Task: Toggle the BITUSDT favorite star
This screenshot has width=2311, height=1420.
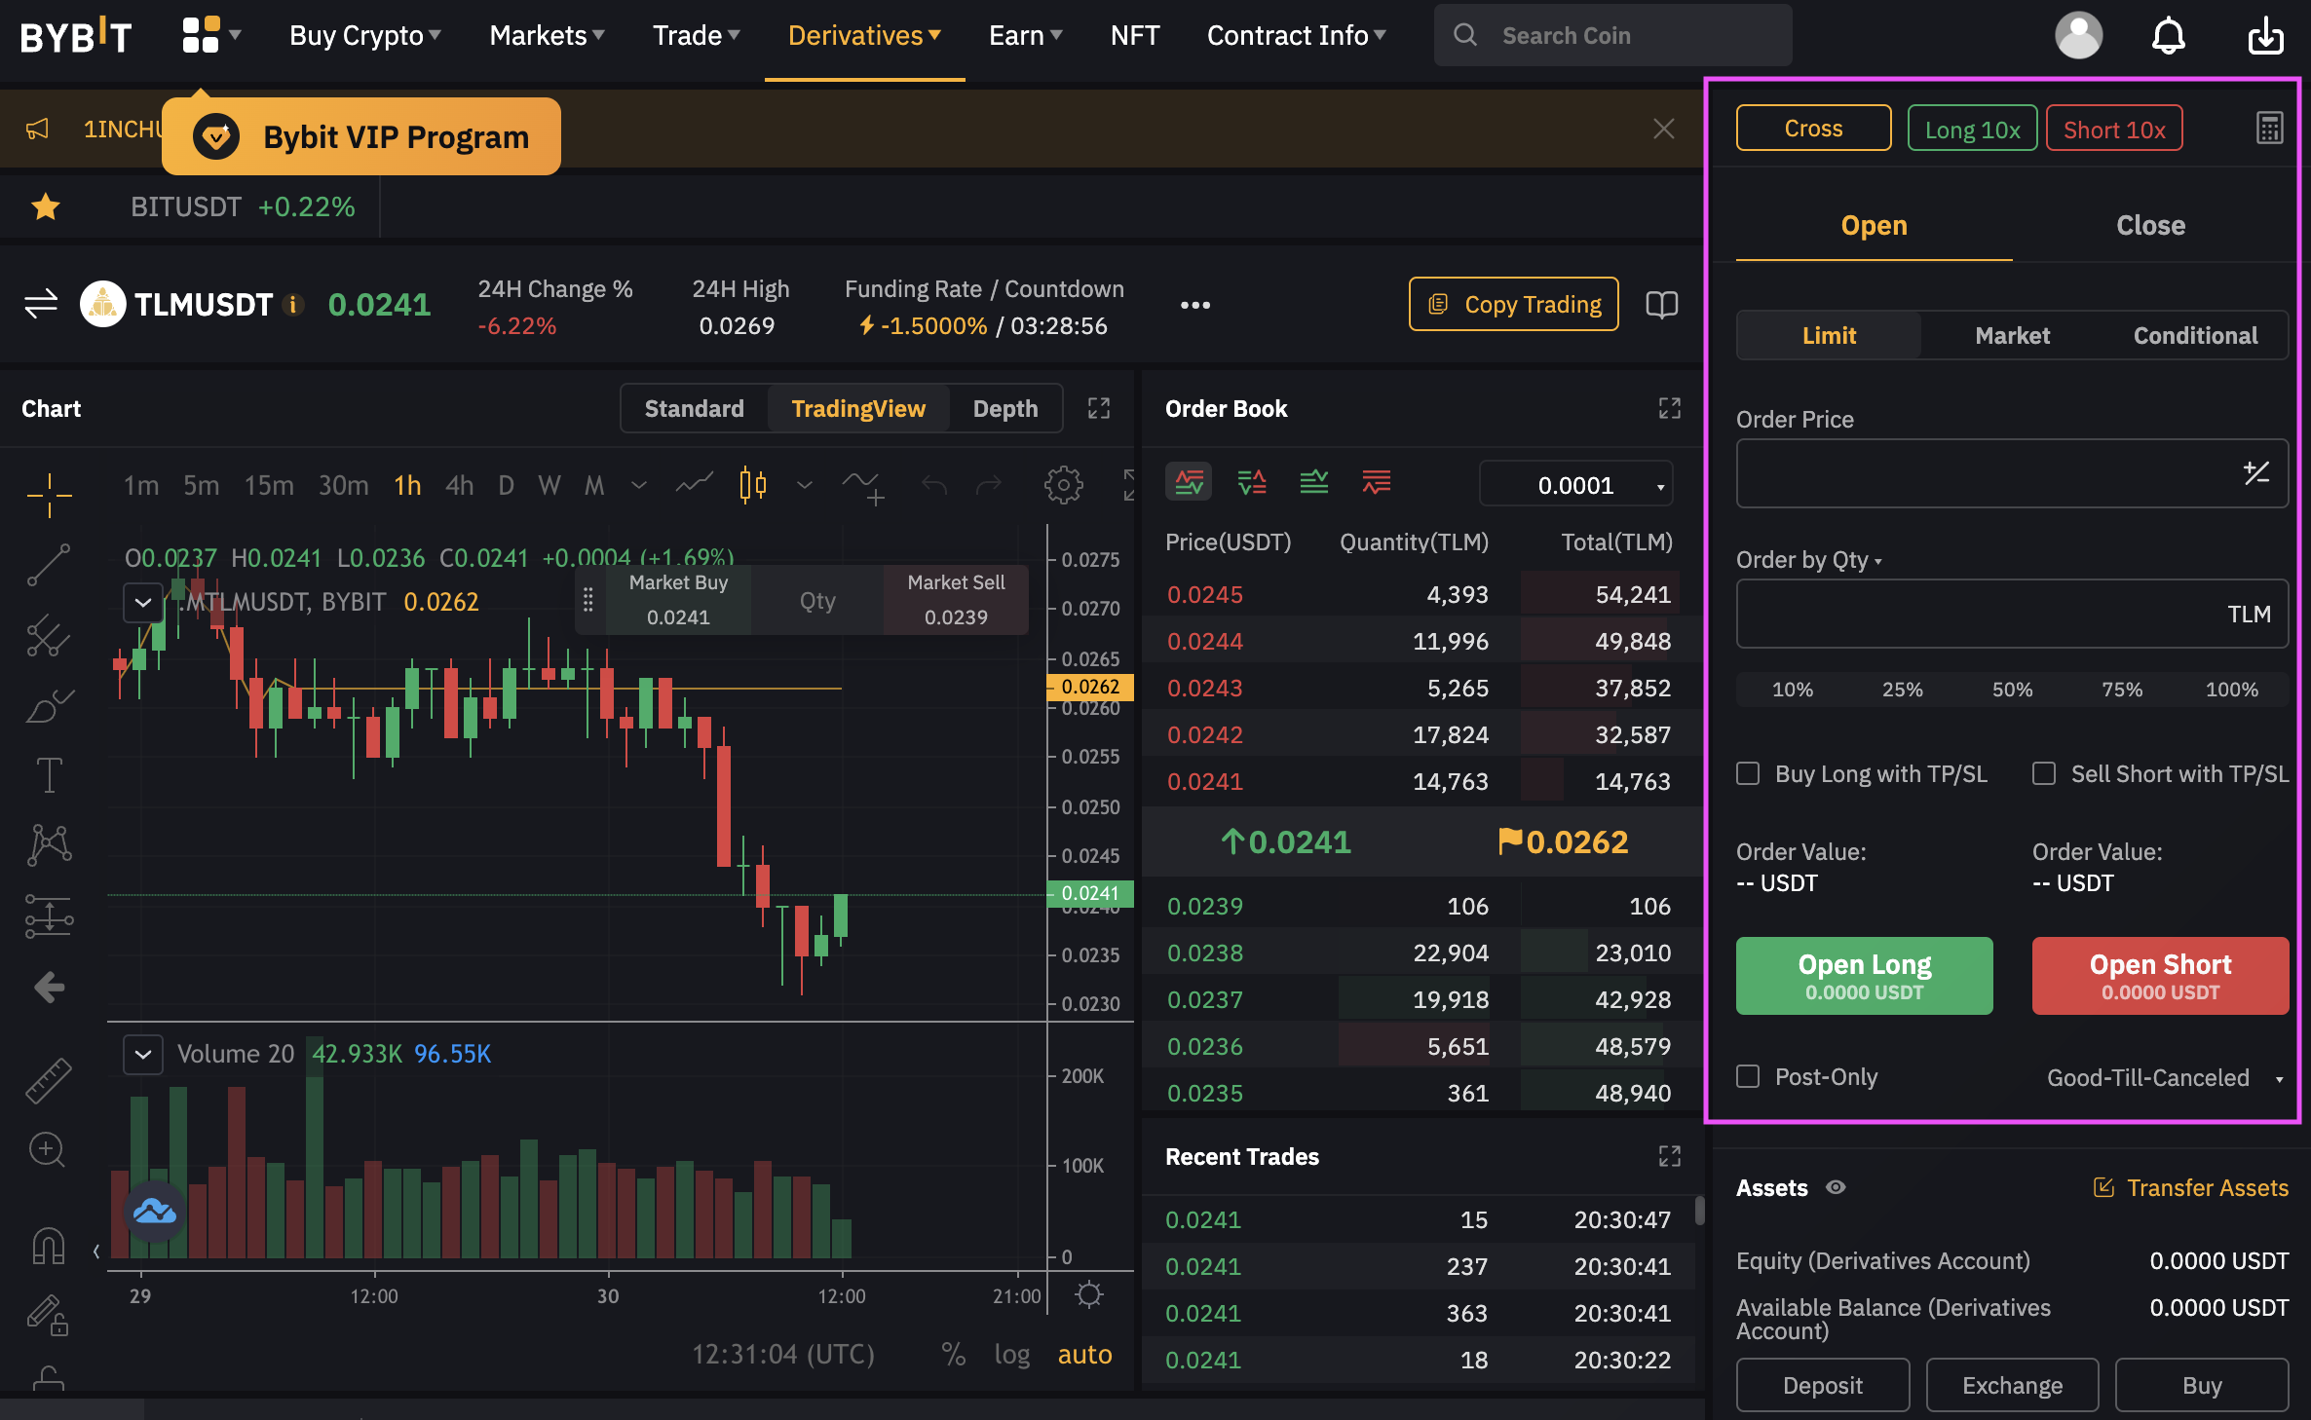Action: click(x=46, y=206)
